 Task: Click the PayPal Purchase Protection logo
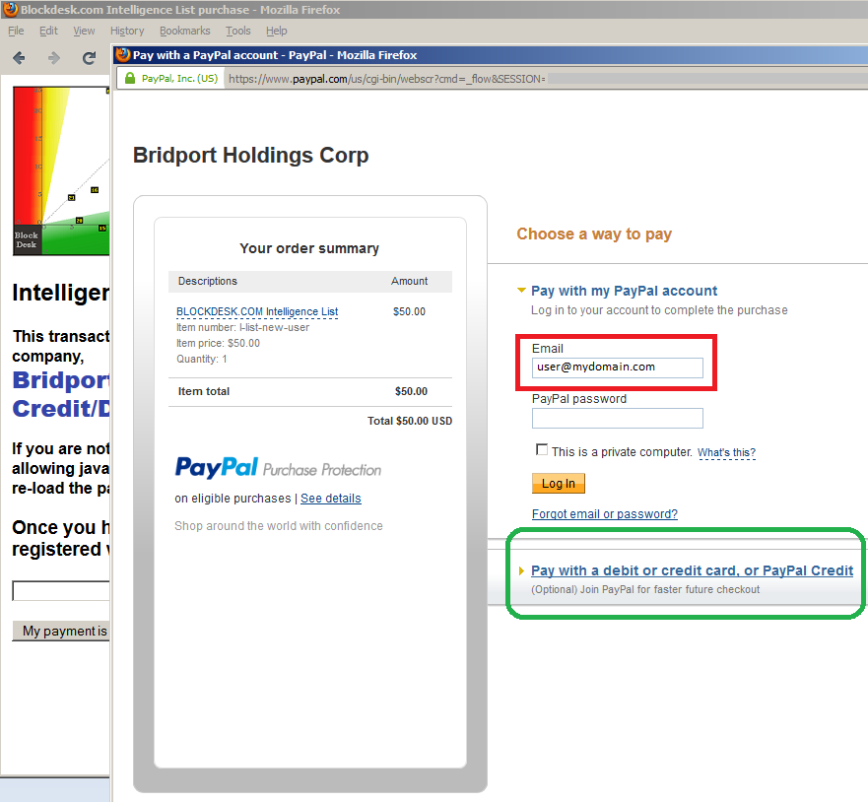tap(278, 468)
